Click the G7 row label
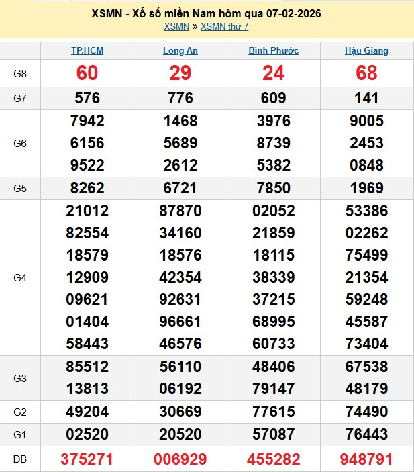This screenshot has height=472, width=414. (20, 98)
